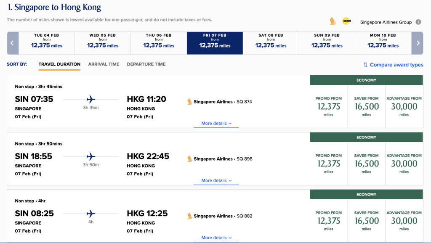
Task: Click 'SIN 08:25' departure time
Action: click(x=35, y=213)
